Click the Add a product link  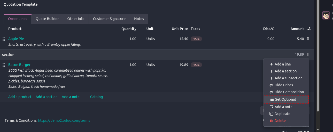20,97
